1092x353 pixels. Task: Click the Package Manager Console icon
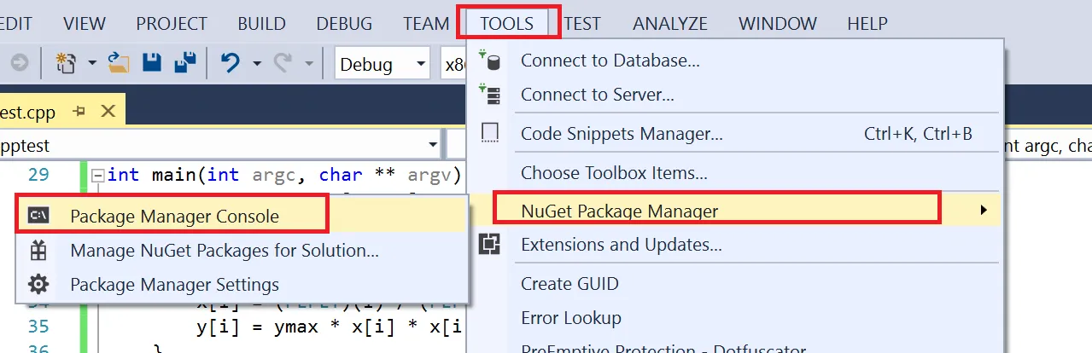coord(38,217)
